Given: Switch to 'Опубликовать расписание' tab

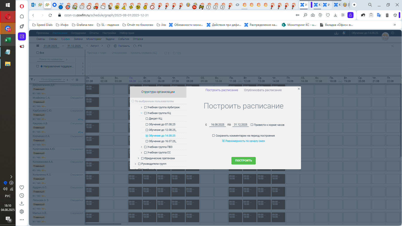Looking at the screenshot, I should click(263, 90).
